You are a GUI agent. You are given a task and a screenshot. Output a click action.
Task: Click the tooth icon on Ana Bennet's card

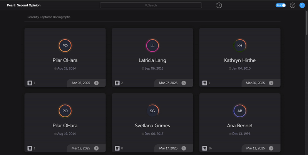click(204, 148)
